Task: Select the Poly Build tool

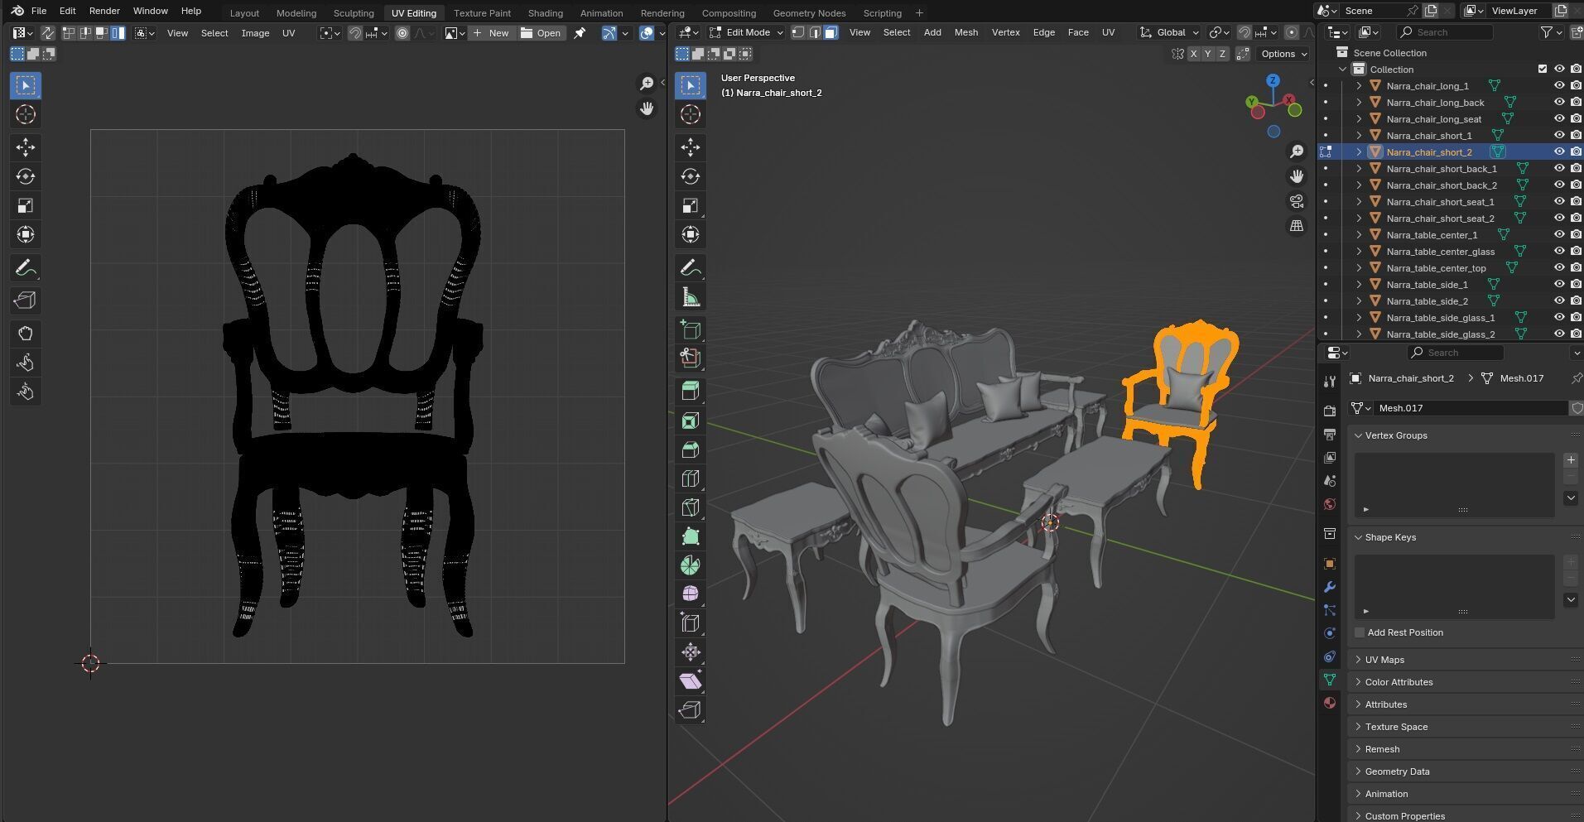Action: pos(691,536)
